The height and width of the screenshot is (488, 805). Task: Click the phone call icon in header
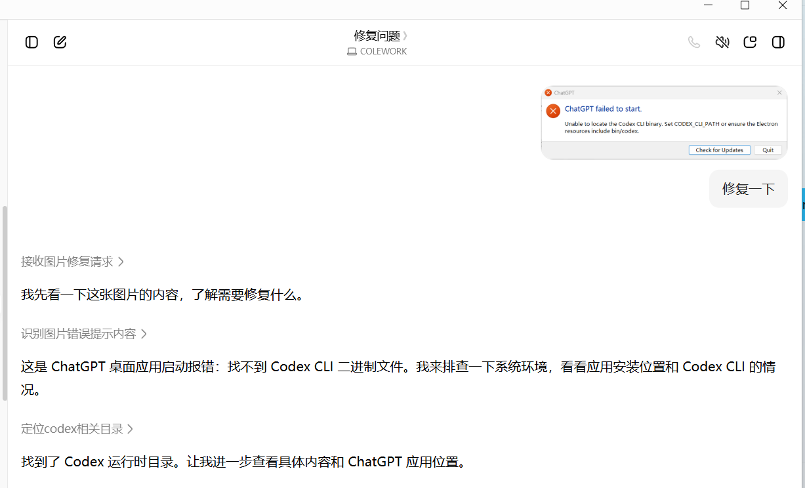click(694, 43)
